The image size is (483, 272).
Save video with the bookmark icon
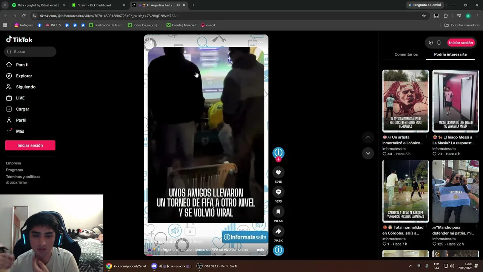[x=278, y=212]
